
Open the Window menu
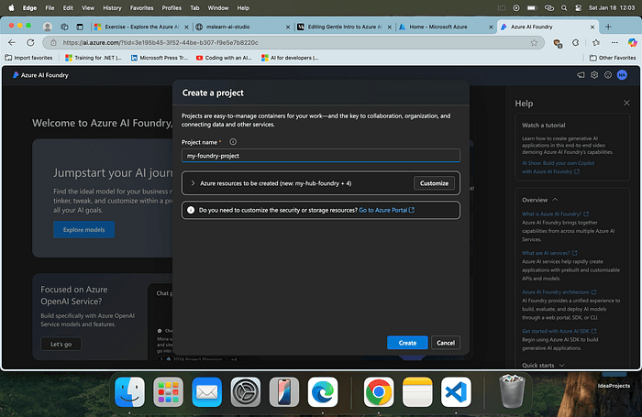click(218, 7)
